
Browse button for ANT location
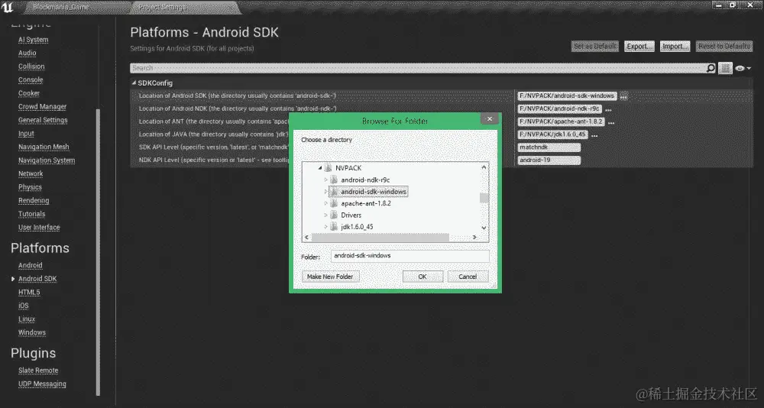tap(611, 121)
